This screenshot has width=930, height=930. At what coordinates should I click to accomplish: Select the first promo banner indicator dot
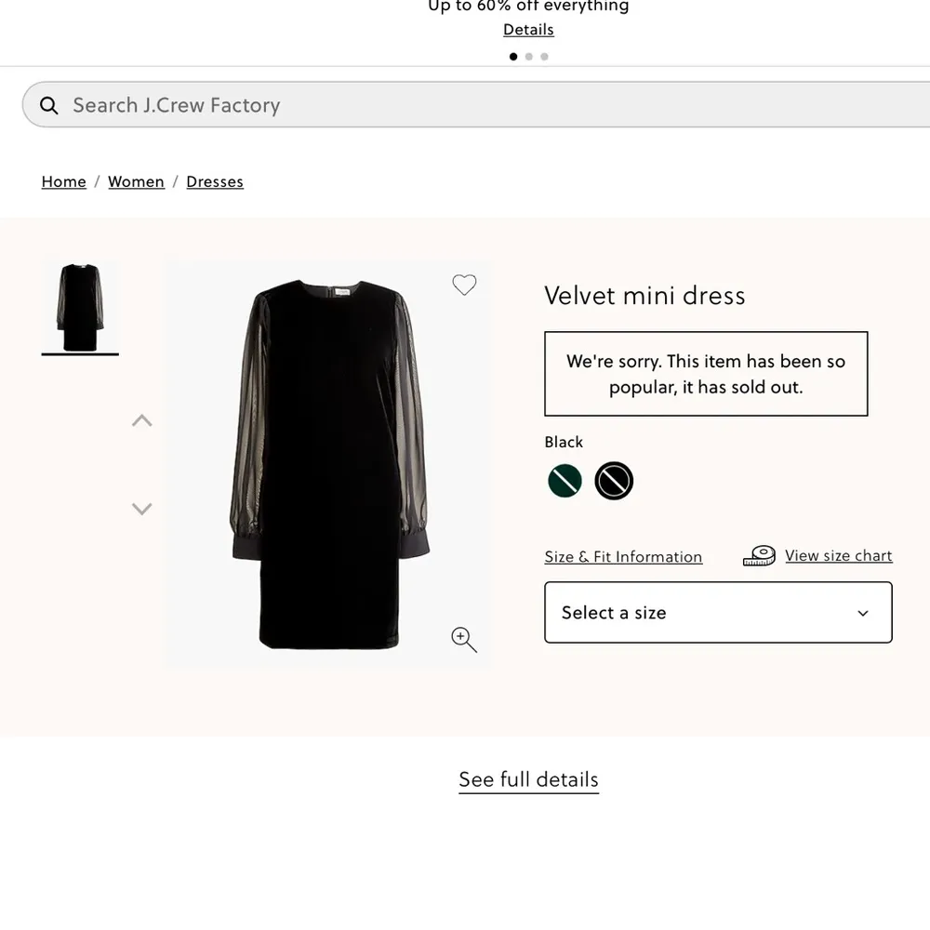pyautogui.click(x=512, y=56)
